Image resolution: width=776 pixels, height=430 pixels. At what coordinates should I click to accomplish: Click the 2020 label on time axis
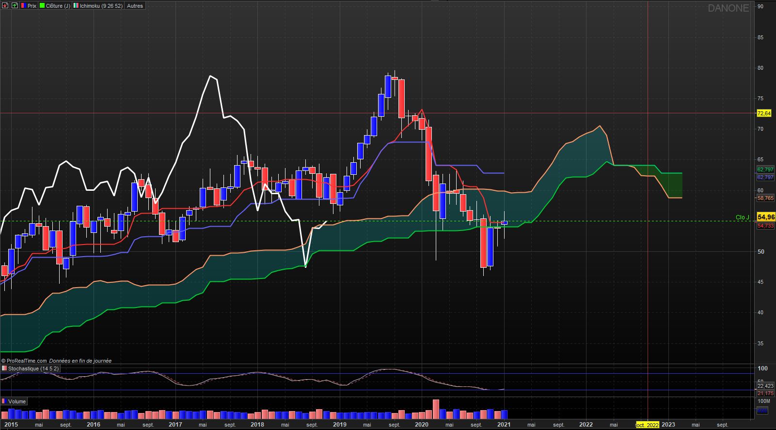[x=422, y=425]
